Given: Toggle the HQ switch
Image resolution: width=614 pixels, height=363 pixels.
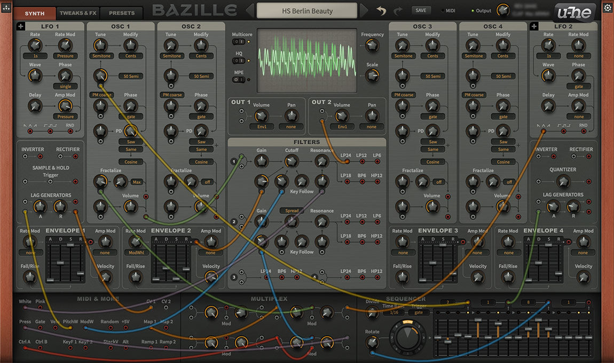Looking at the screenshot, I should 239,61.
